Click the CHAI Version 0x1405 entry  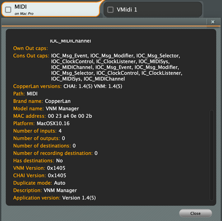[40, 176]
